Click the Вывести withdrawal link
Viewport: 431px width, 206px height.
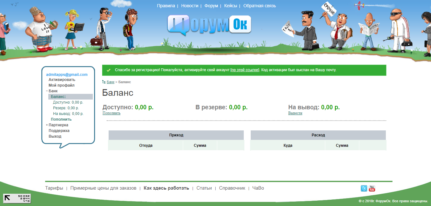295,113
